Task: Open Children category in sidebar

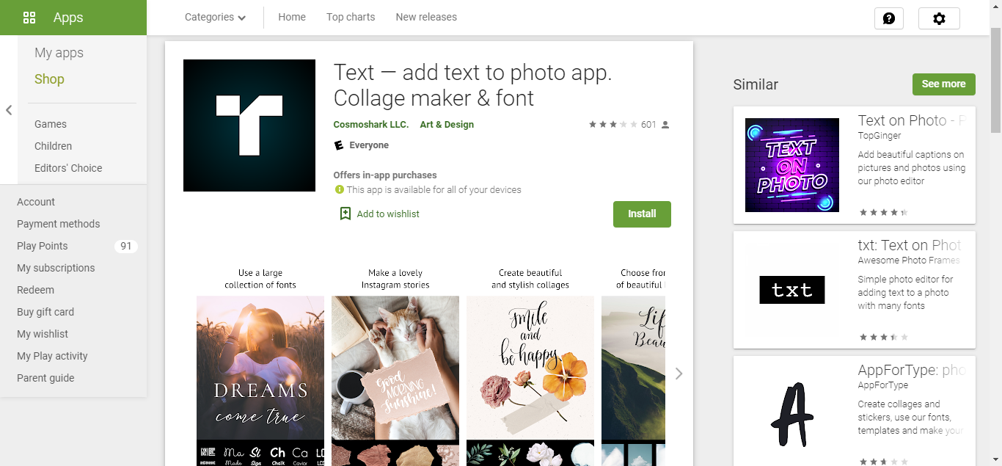Action: pyautogui.click(x=53, y=146)
